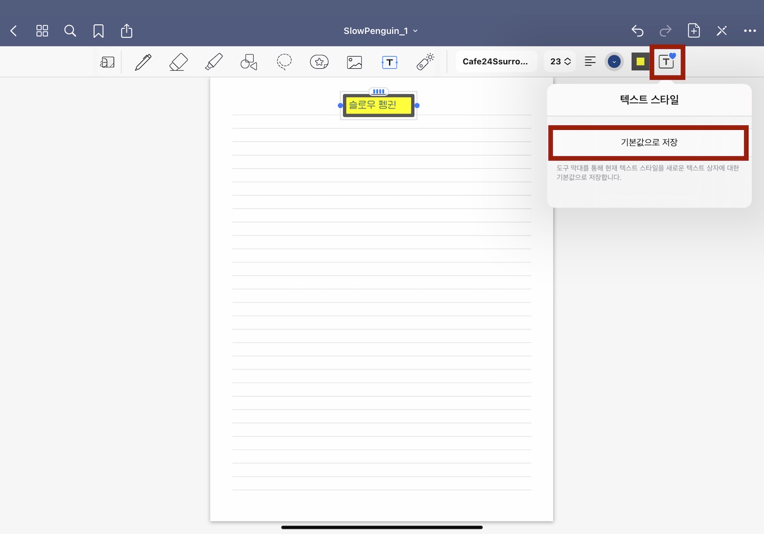Screen dimensions: 764x534
Task: Select the Laser pointer tool
Action: click(x=425, y=62)
